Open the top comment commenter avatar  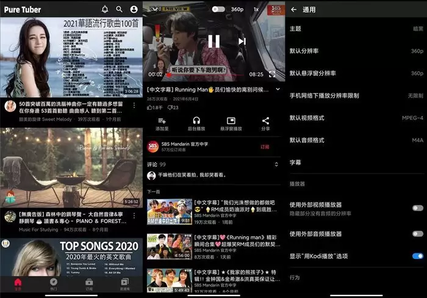[x=151, y=176]
